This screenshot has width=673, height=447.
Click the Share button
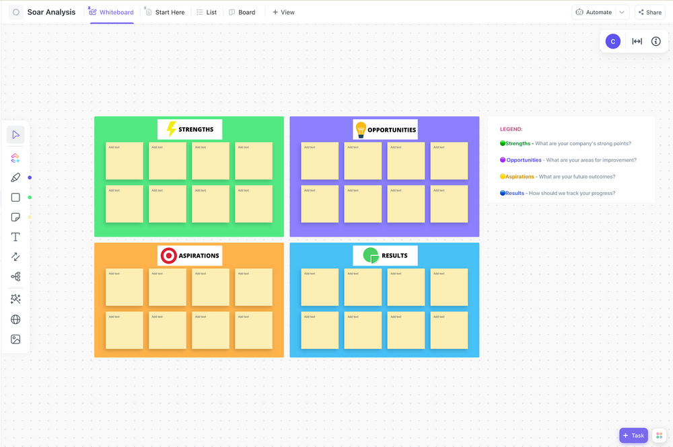(x=649, y=11)
